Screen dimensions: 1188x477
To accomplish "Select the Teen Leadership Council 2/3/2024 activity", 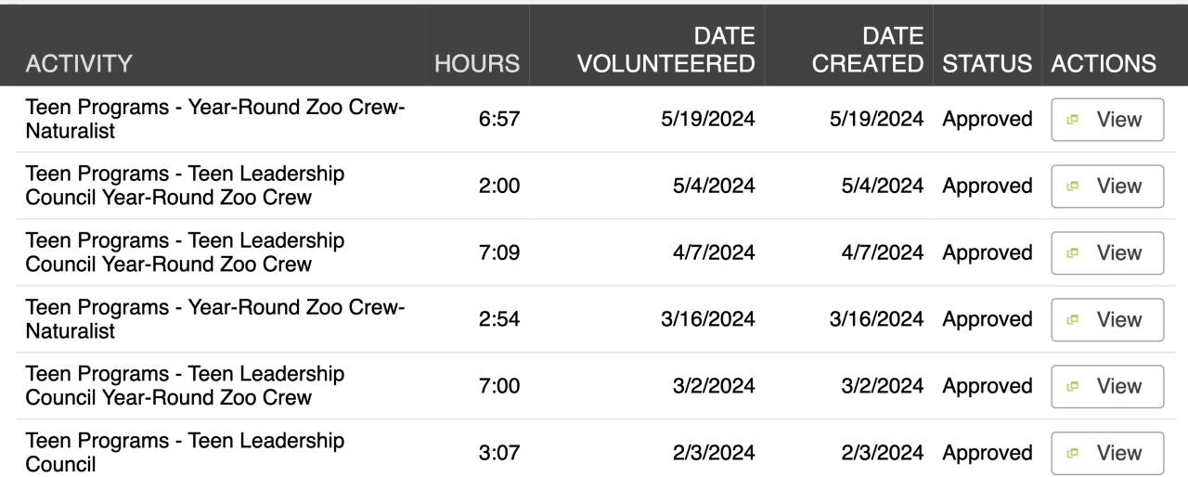I will pos(185,453).
